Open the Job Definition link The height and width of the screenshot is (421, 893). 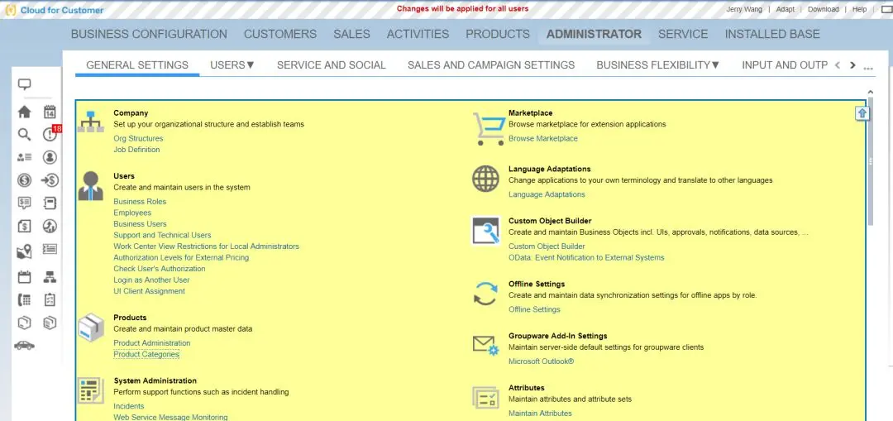(136, 150)
